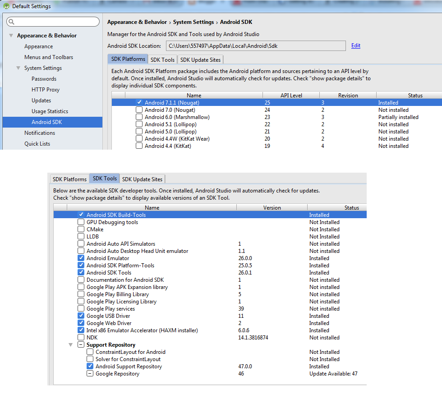Click the Android SDK Location path field
The height and width of the screenshot is (394, 442).
point(256,46)
